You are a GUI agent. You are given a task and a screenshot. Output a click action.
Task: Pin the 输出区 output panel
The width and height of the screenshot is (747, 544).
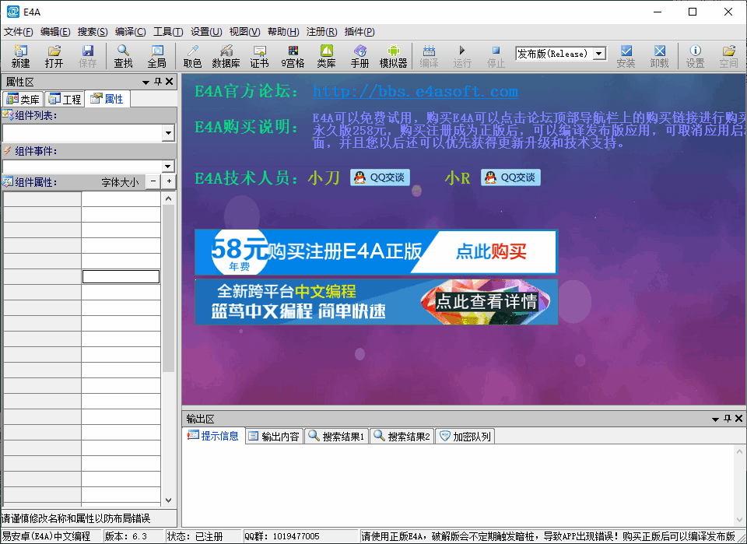click(728, 419)
